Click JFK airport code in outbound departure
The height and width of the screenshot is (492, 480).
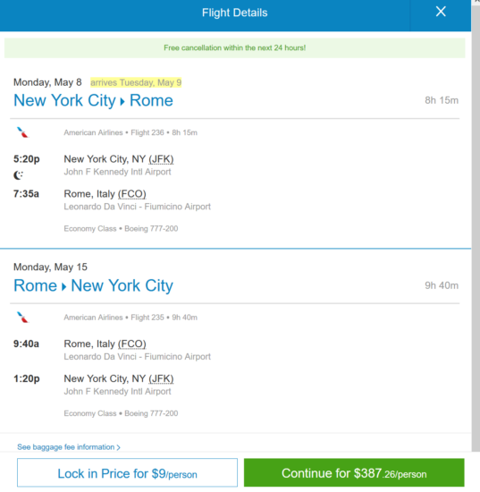161,159
